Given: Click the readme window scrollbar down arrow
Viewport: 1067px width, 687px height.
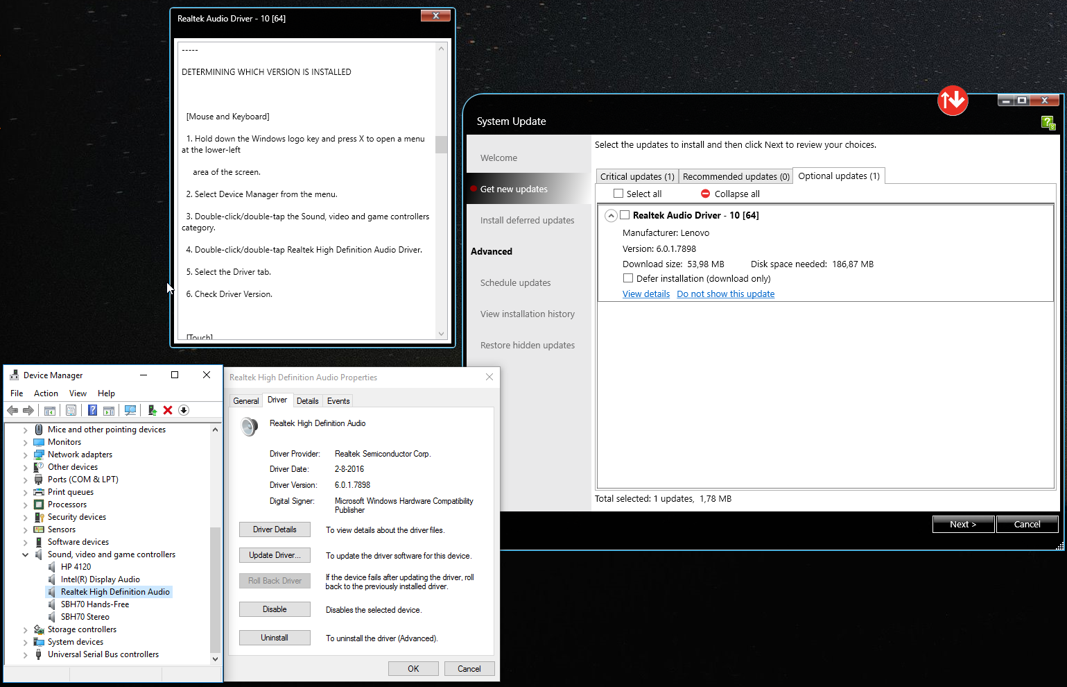Looking at the screenshot, I should coord(441,334).
